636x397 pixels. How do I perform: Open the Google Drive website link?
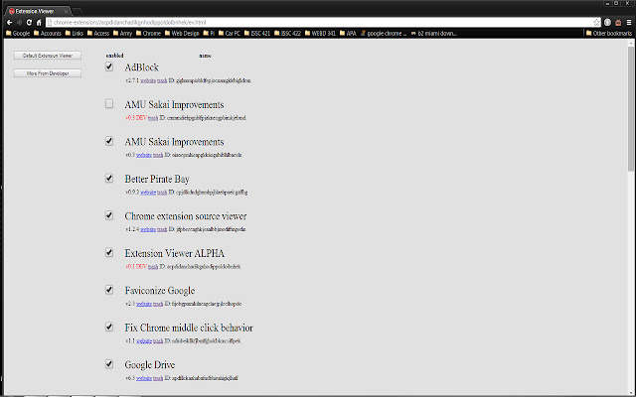pos(144,378)
